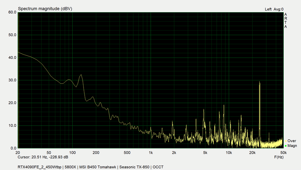Screen dimensions: 301x170
Task: Click the vertical ARTA label beside the plot
Action: 286,21
